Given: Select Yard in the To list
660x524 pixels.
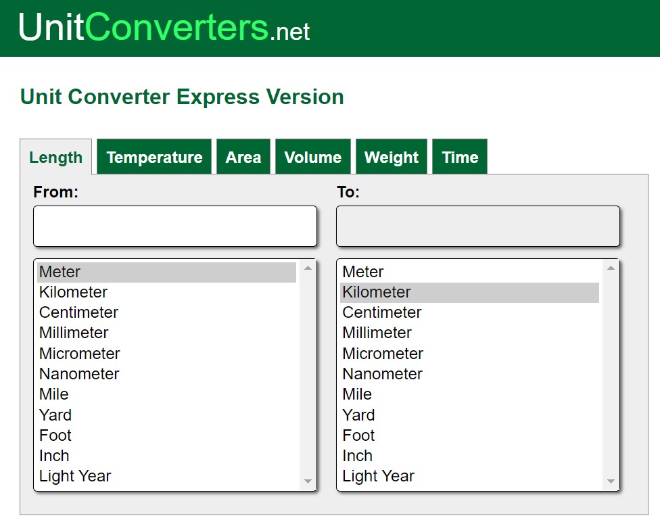Looking at the screenshot, I should [470, 415].
